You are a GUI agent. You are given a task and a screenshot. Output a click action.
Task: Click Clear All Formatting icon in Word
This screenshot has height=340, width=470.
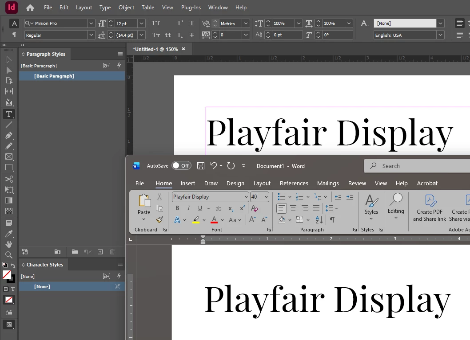[255, 208]
